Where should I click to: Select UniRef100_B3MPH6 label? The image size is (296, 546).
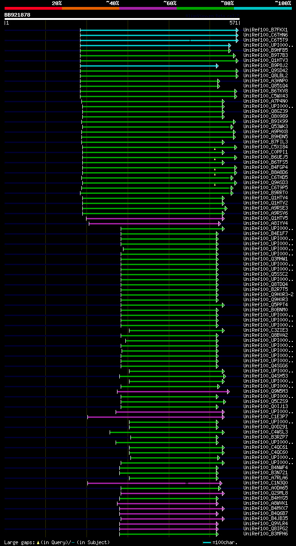click(265, 534)
